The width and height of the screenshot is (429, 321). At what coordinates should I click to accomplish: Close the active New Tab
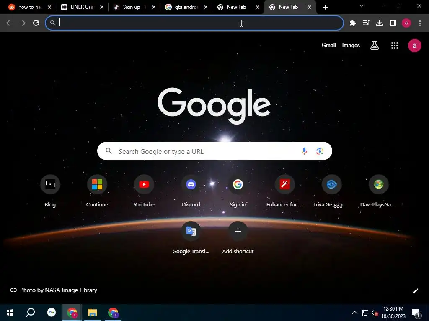[x=310, y=8]
